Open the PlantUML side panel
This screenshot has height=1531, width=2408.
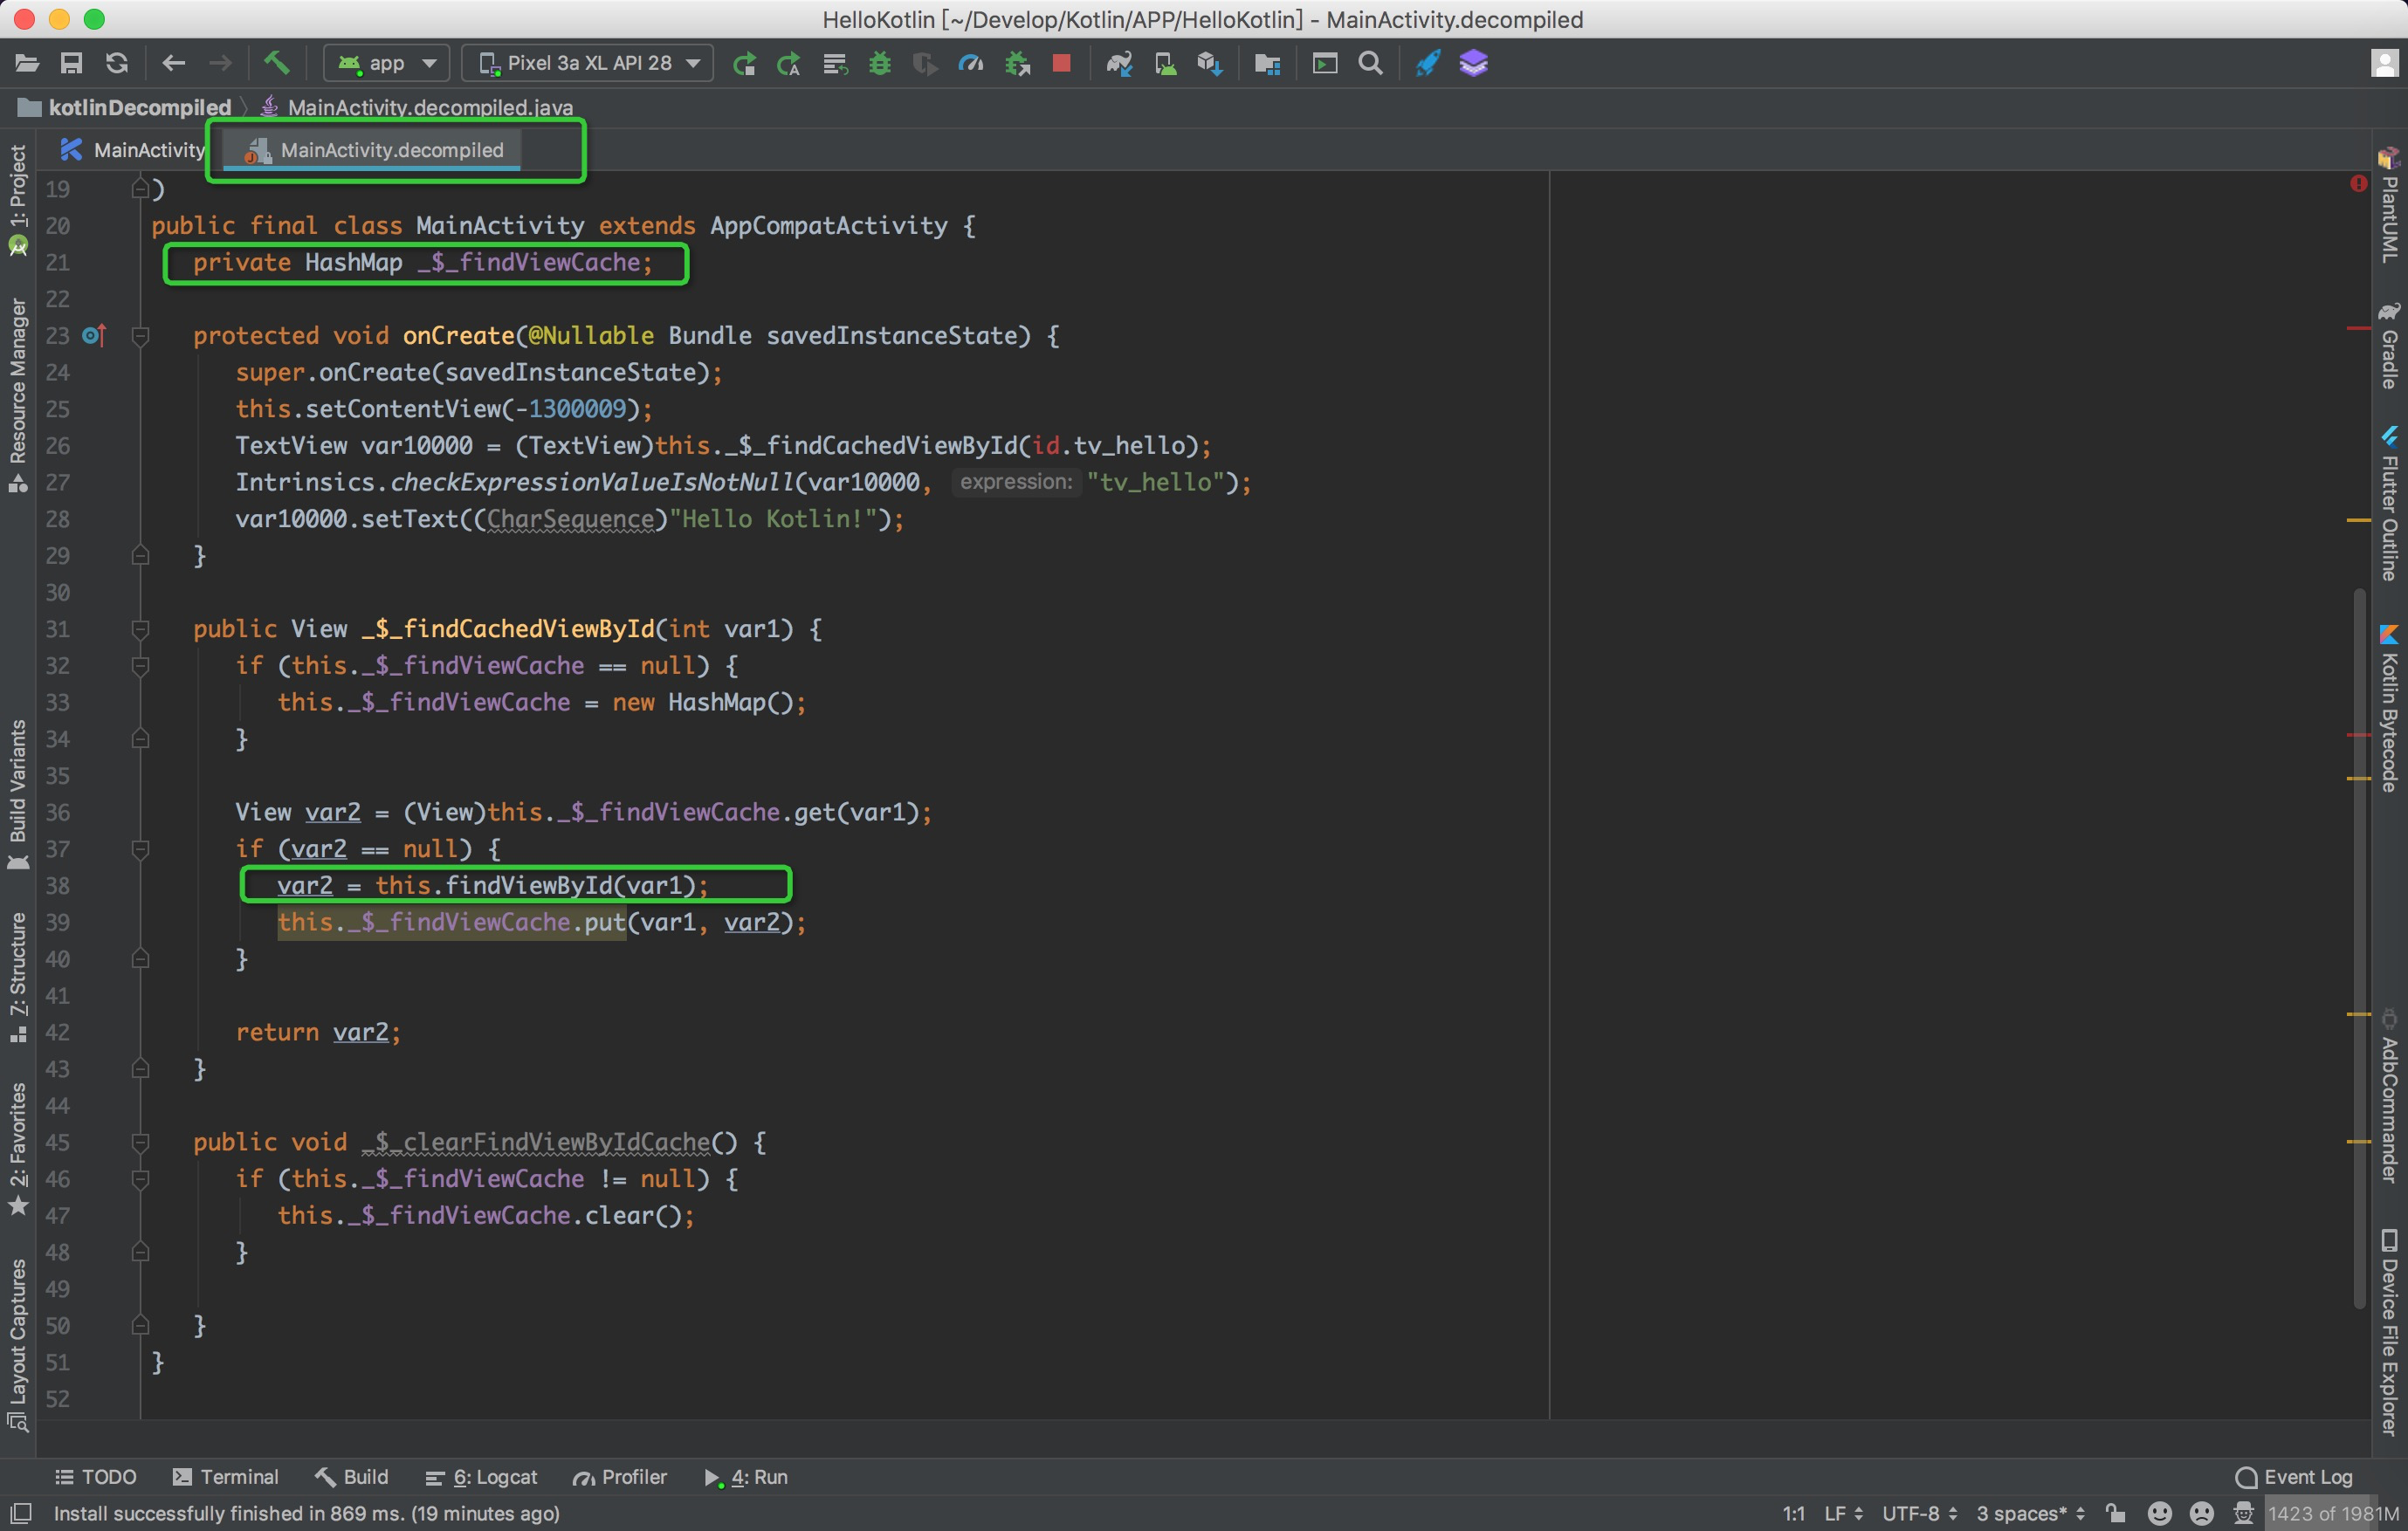[2389, 206]
